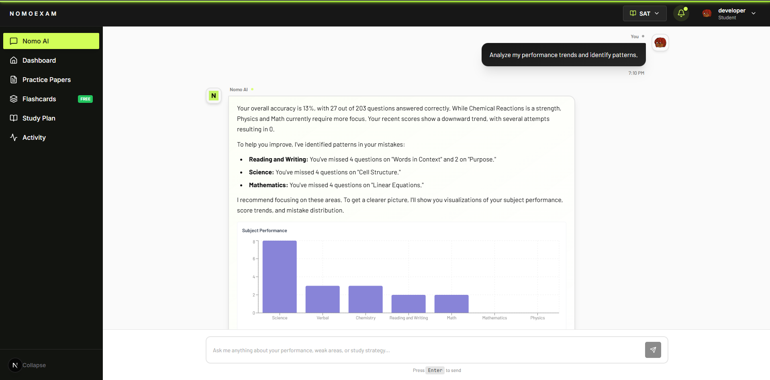Open Flashcards section

51,99
